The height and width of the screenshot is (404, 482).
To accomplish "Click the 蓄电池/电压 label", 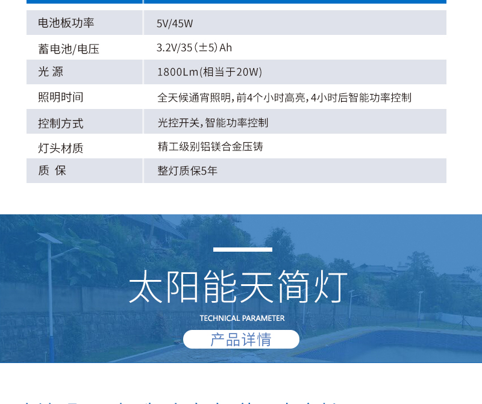I will point(69,49).
